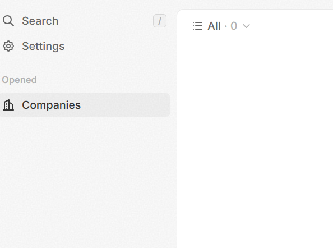
Task: Click the divider line beneath the All header
Action: point(258,43)
